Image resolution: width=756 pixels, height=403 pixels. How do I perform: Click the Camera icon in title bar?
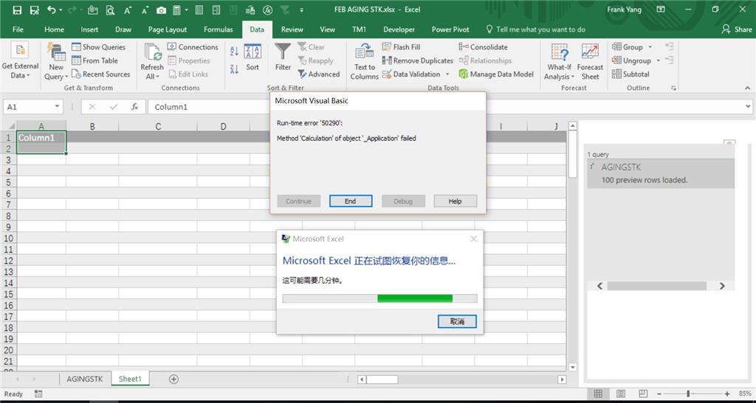click(162, 10)
